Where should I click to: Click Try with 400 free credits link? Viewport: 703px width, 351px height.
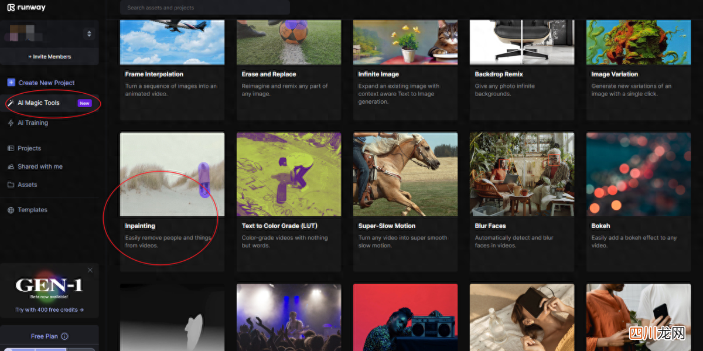click(50, 310)
